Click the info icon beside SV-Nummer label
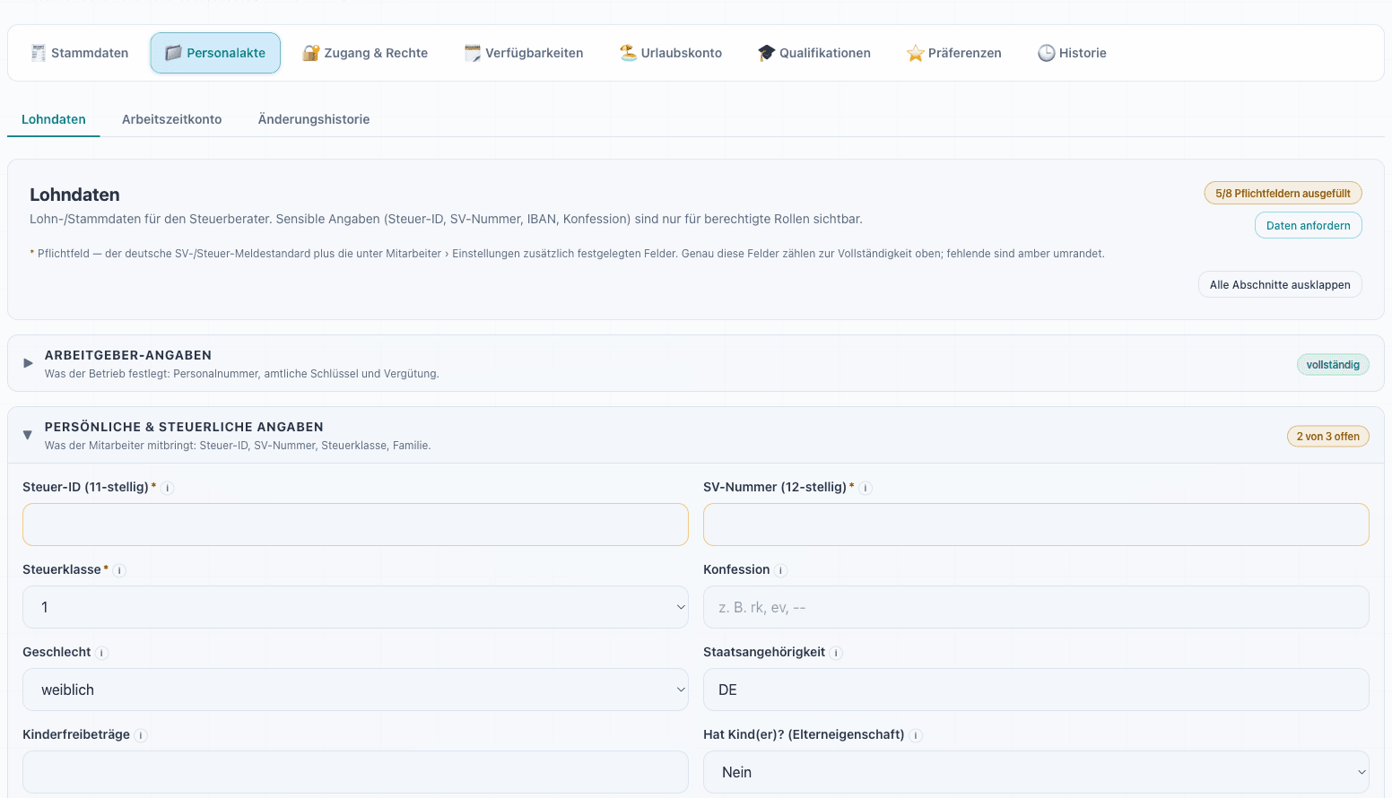Screen dimensions: 1392x798 coord(866,488)
